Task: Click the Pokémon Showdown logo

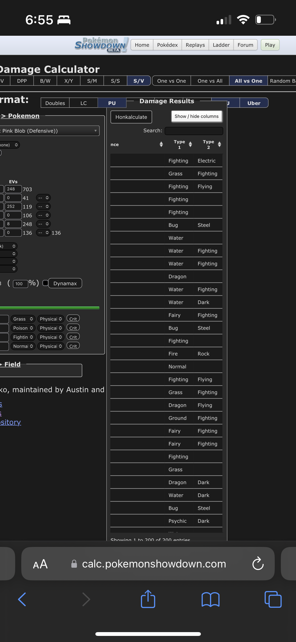Action: [x=102, y=45]
